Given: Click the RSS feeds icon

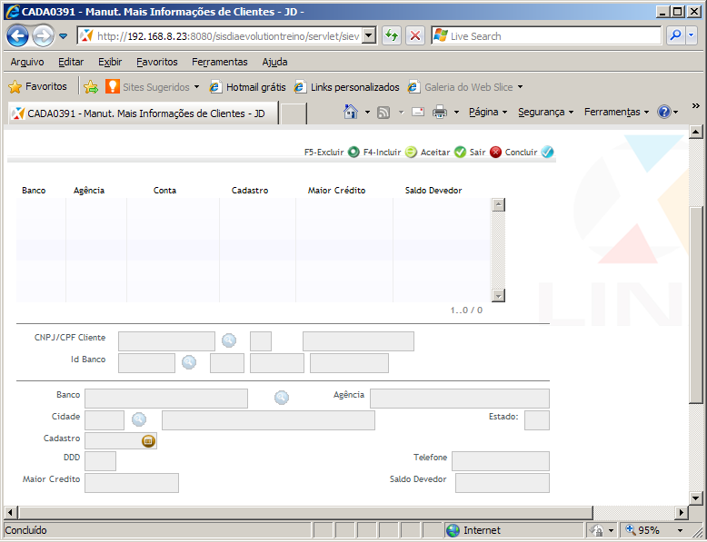Looking at the screenshot, I should coord(383,113).
